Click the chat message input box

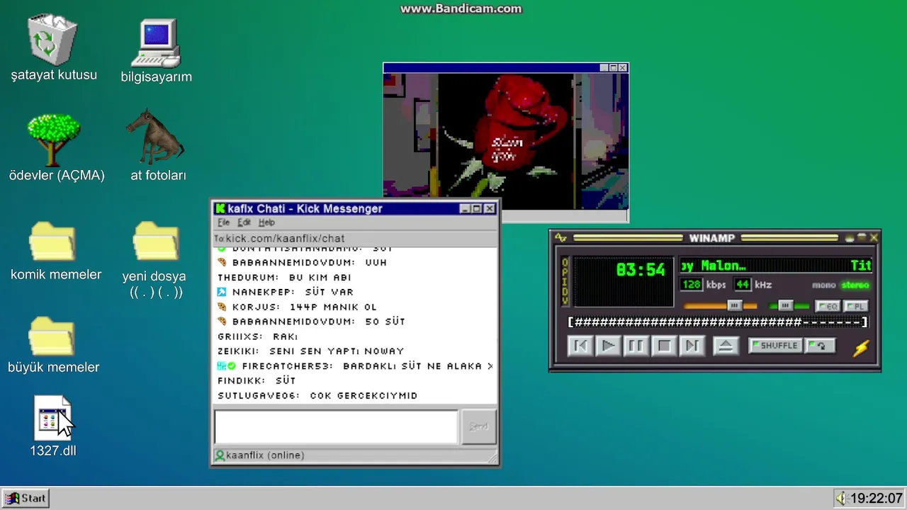336,427
